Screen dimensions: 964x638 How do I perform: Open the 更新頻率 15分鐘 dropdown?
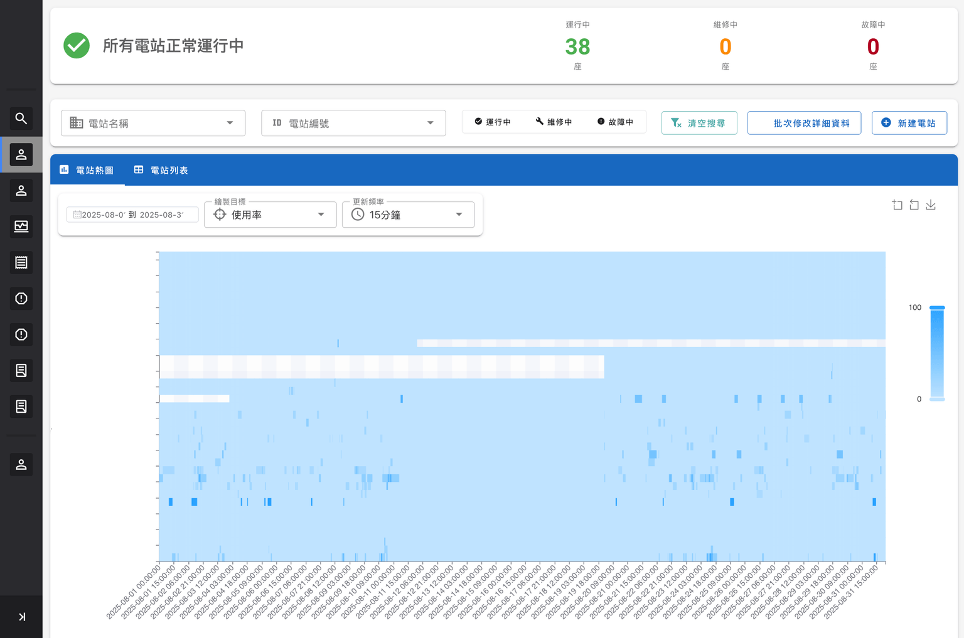[x=408, y=215]
